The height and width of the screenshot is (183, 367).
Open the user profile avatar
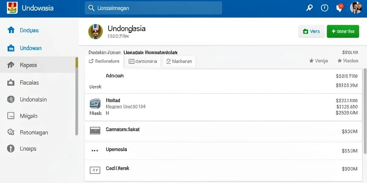(x=356, y=8)
